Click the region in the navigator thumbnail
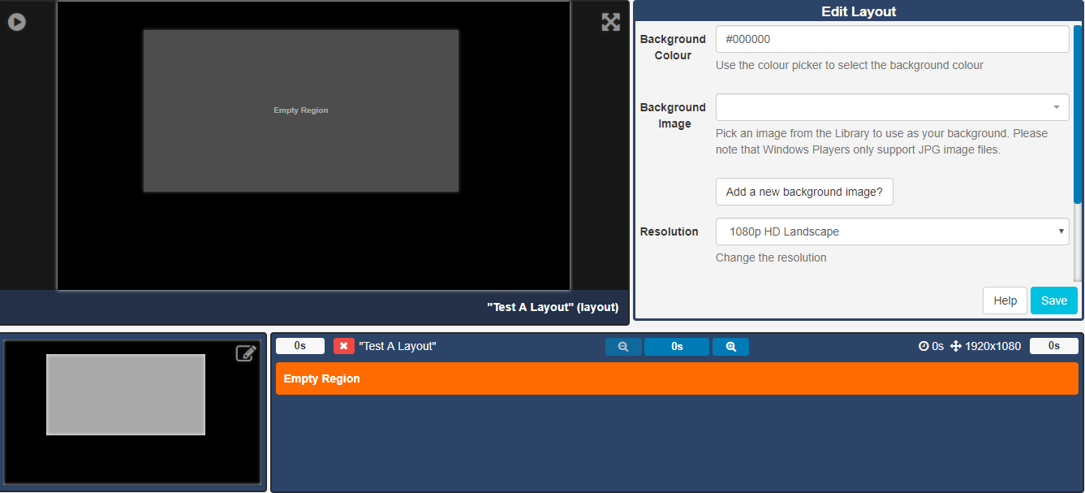The image size is (1085, 493). tap(126, 394)
